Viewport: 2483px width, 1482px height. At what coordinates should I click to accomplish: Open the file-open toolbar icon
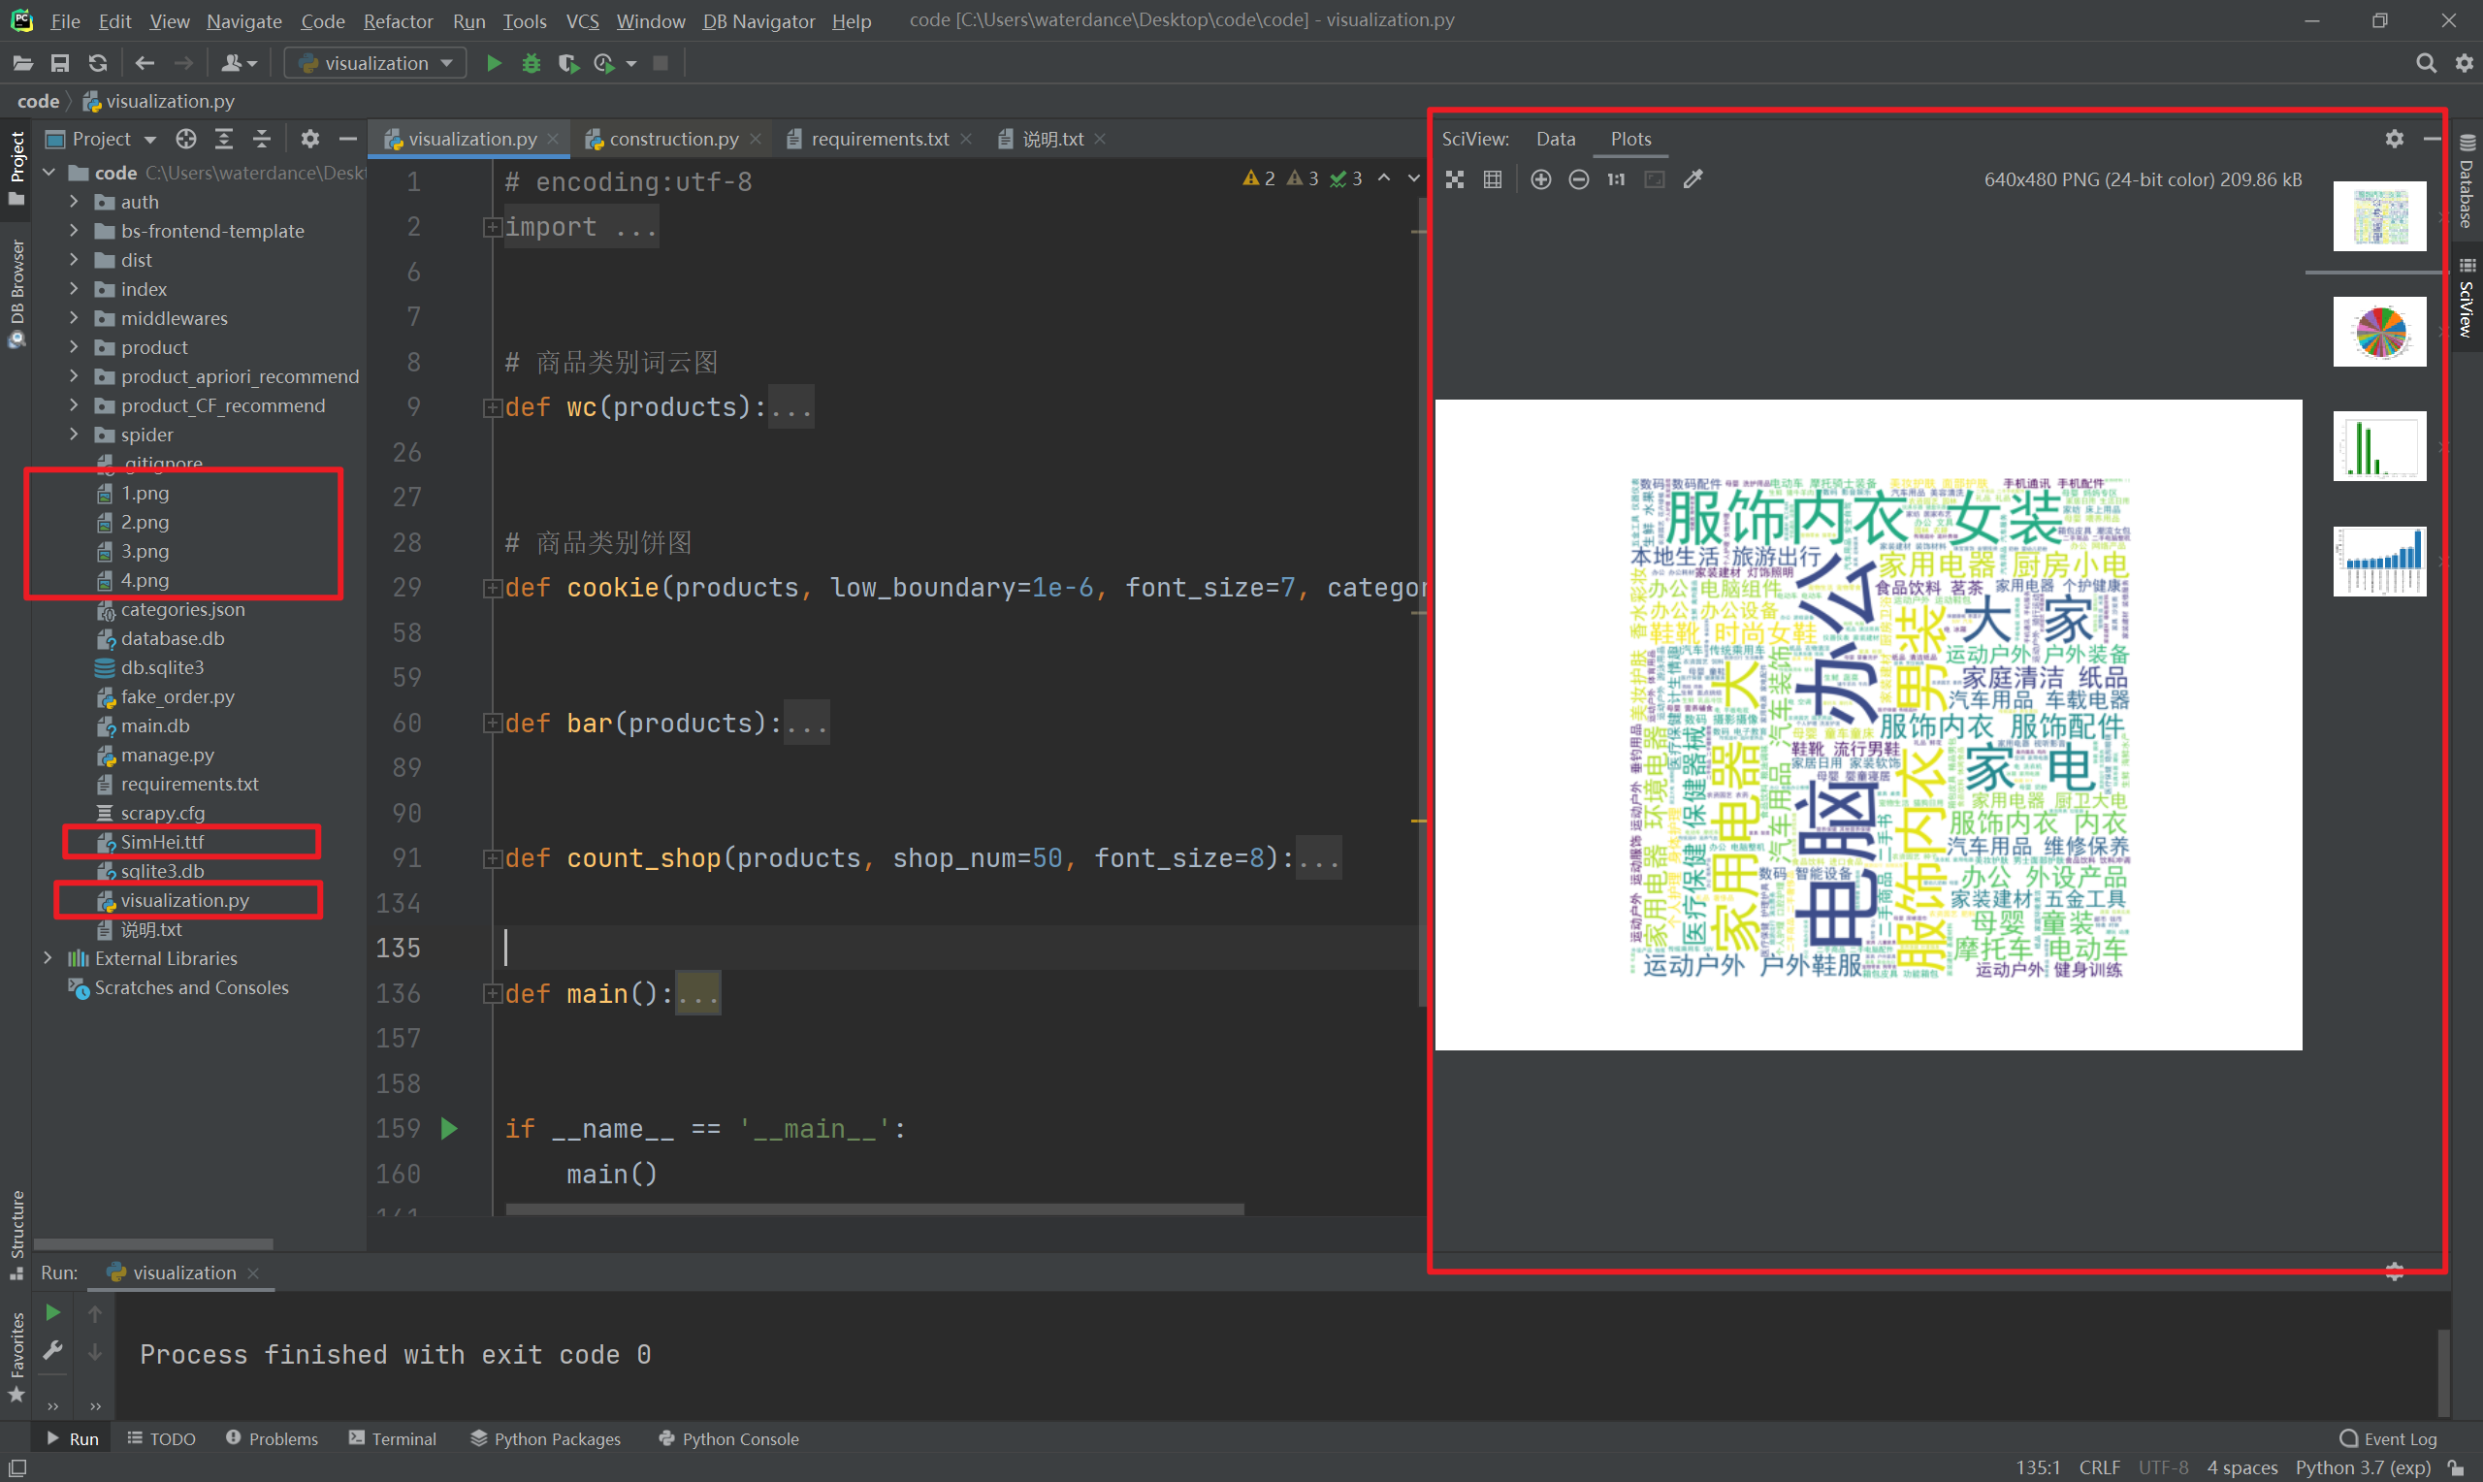tap(22, 63)
